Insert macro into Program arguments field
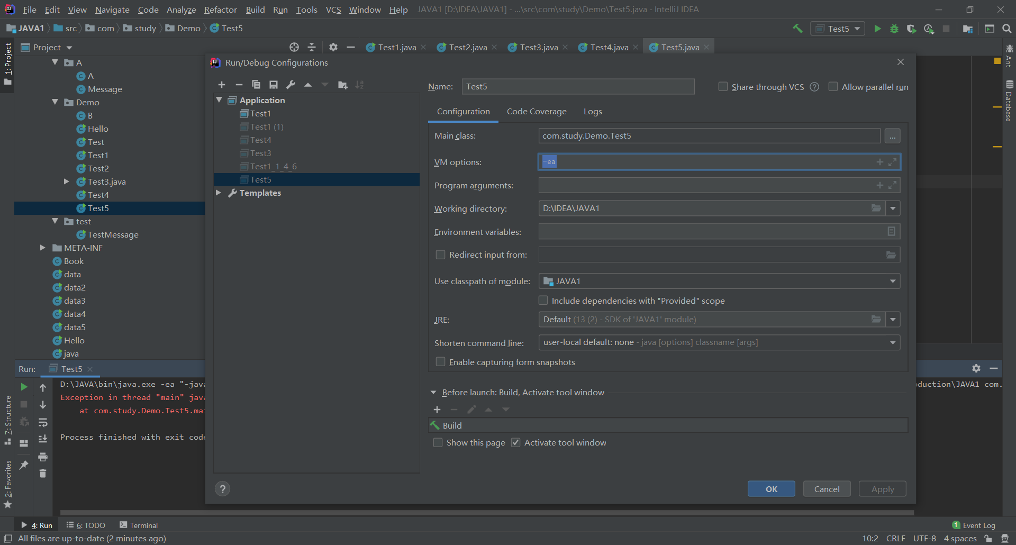 (879, 185)
